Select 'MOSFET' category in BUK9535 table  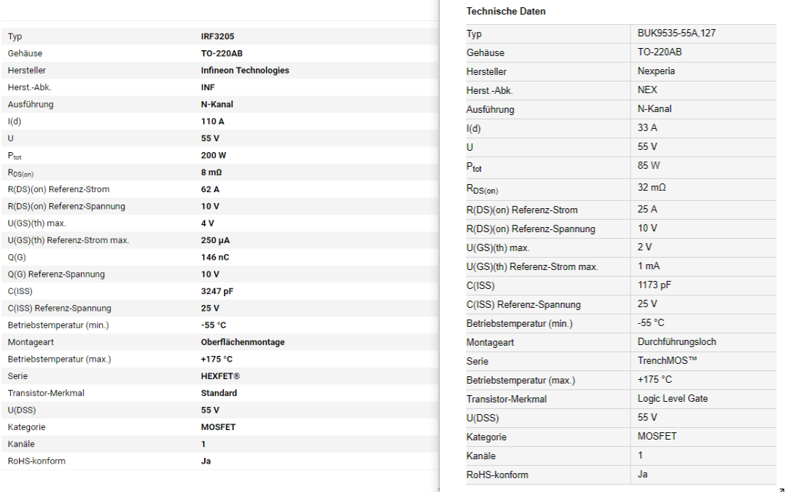(657, 437)
